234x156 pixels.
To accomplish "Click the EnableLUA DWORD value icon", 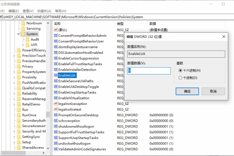I will 55,75.
